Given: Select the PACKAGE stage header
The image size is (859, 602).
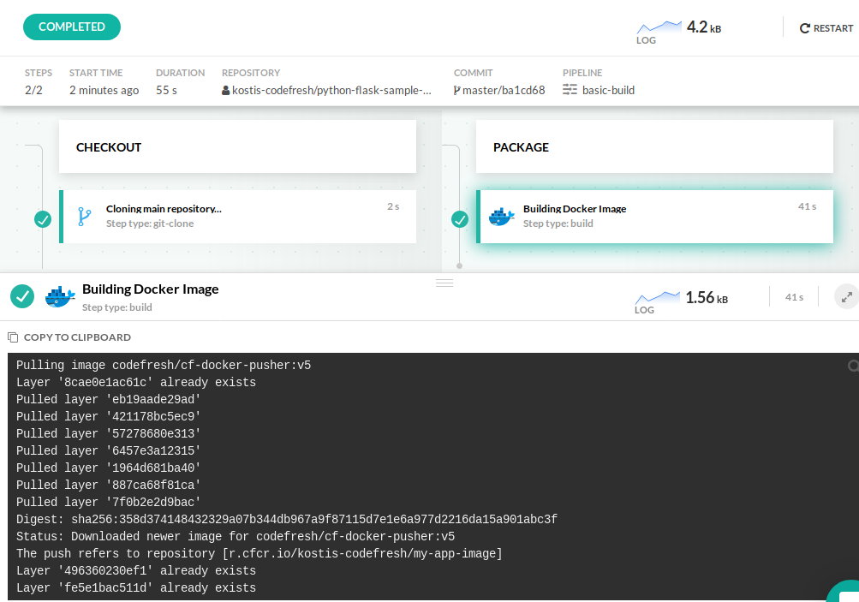Looking at the screenshot, I should click(x=654, y=146).
